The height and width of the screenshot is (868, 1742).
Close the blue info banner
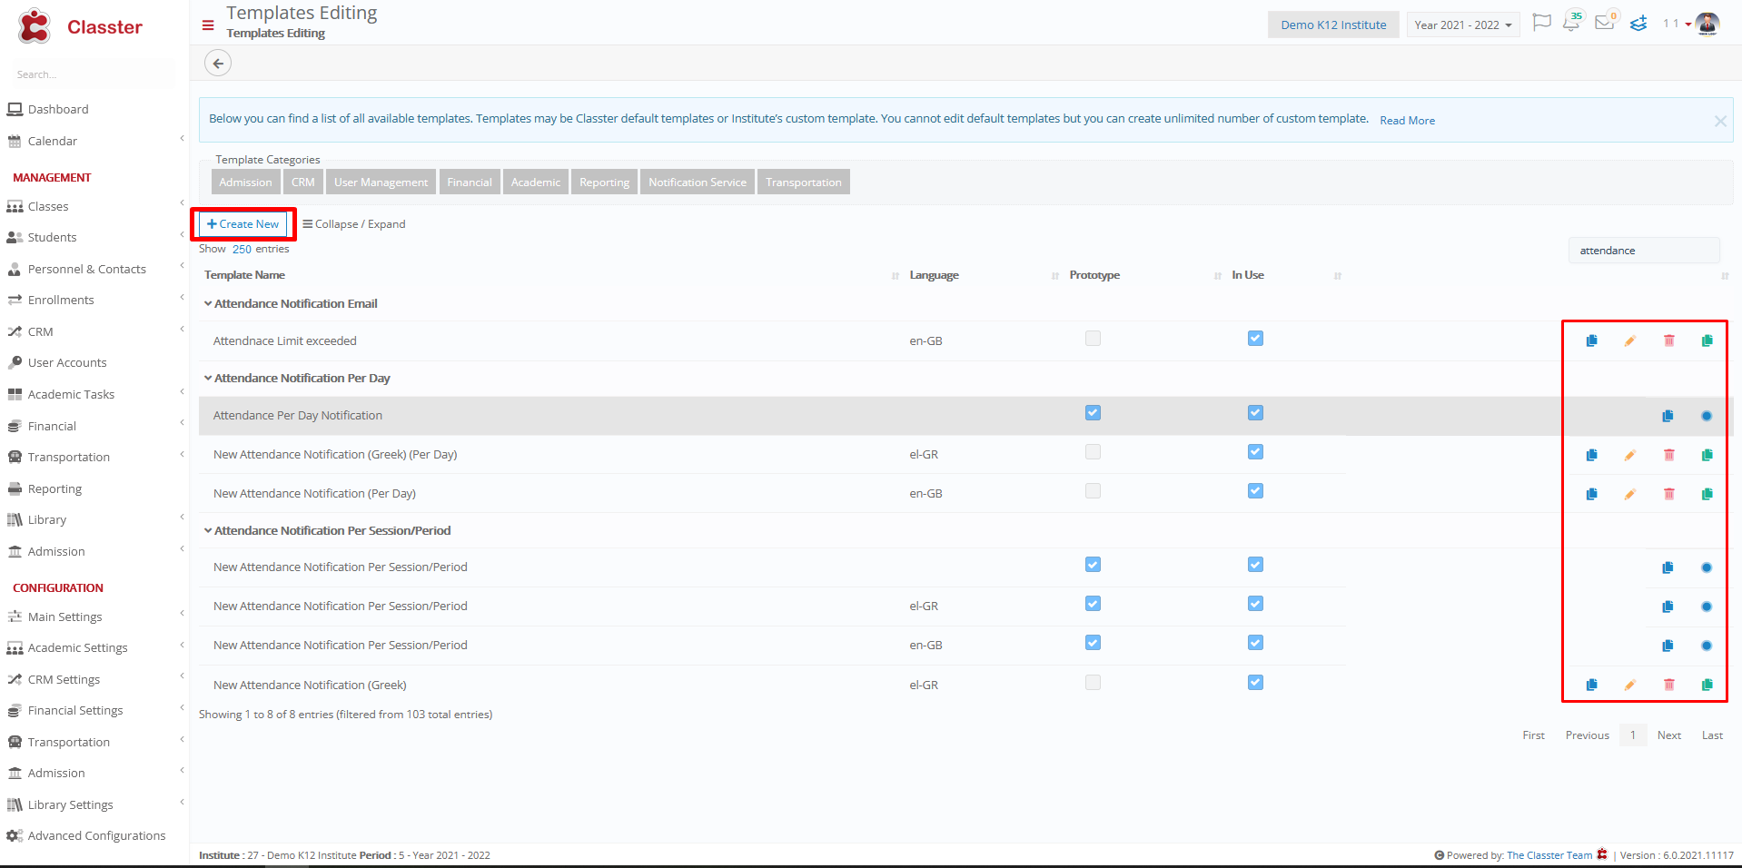click(1720, 121)
